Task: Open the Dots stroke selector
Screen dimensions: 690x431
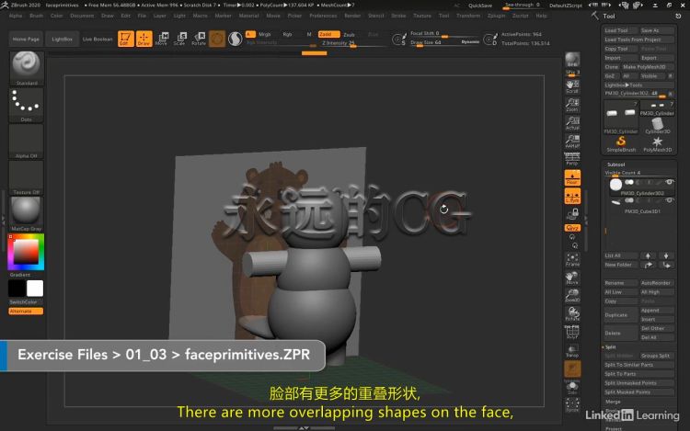Action: click(x=27, y=105)
